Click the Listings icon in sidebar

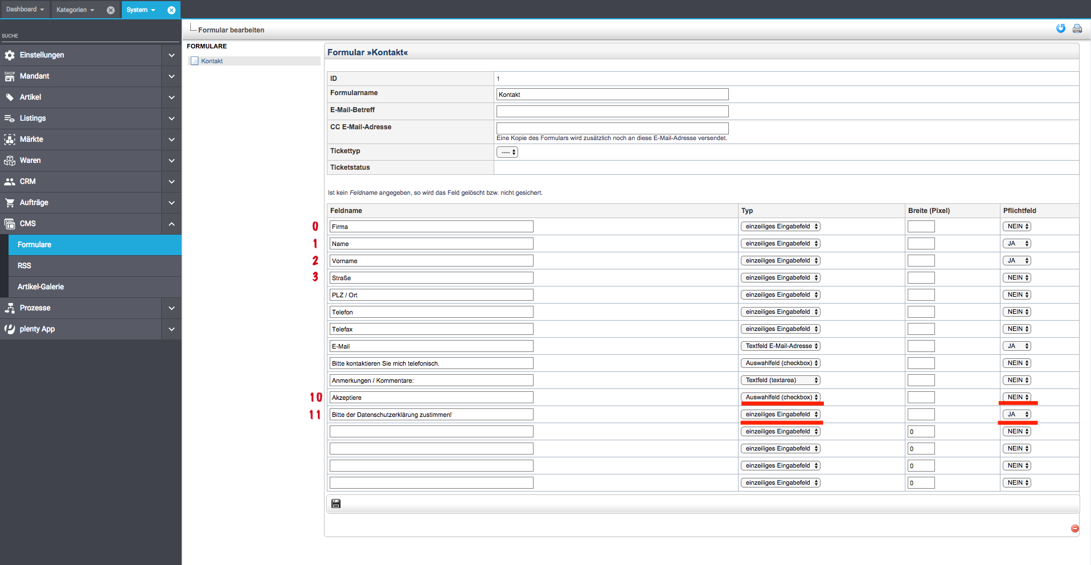tap(10, 118)
